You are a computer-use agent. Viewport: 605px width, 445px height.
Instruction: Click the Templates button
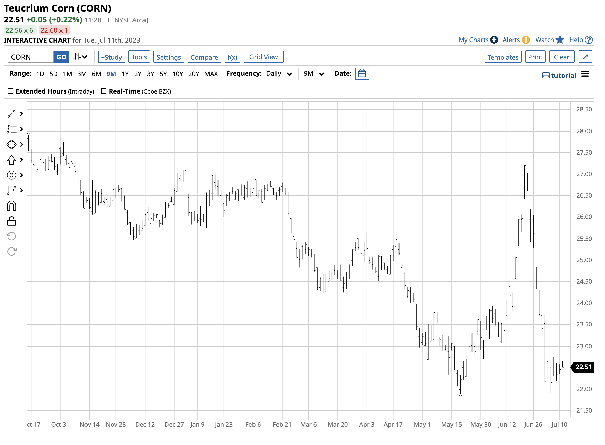(502, 57)
